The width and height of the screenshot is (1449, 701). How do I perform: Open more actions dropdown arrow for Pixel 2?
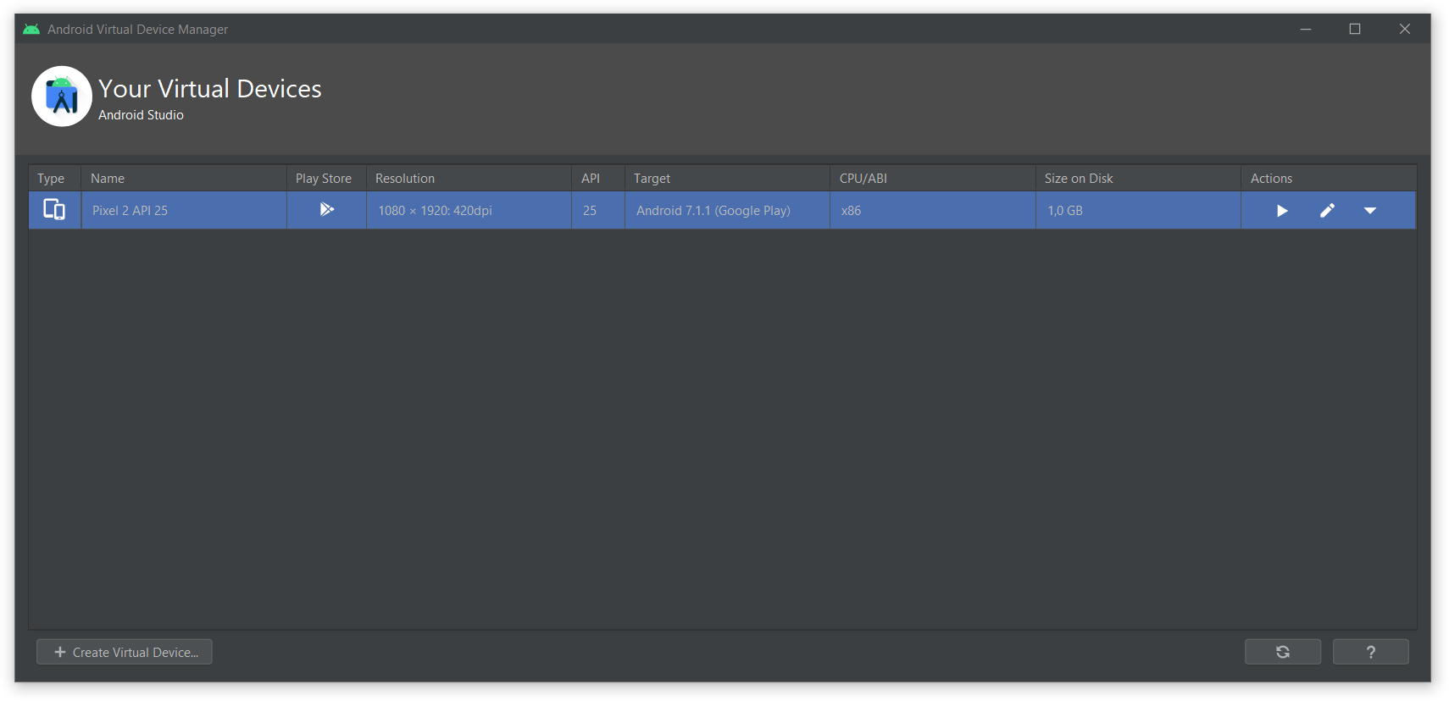[x=1370, y=211]
